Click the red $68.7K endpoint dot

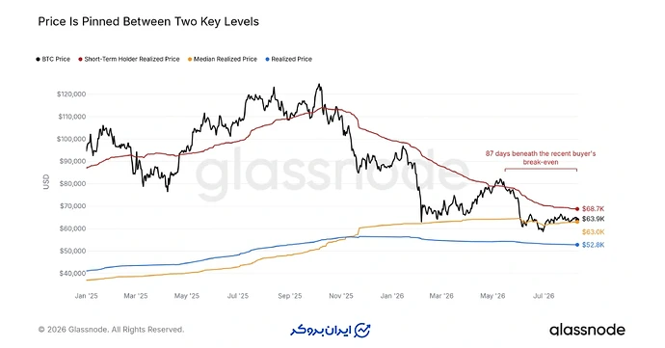pyautogui.click(x=577, y=209)
